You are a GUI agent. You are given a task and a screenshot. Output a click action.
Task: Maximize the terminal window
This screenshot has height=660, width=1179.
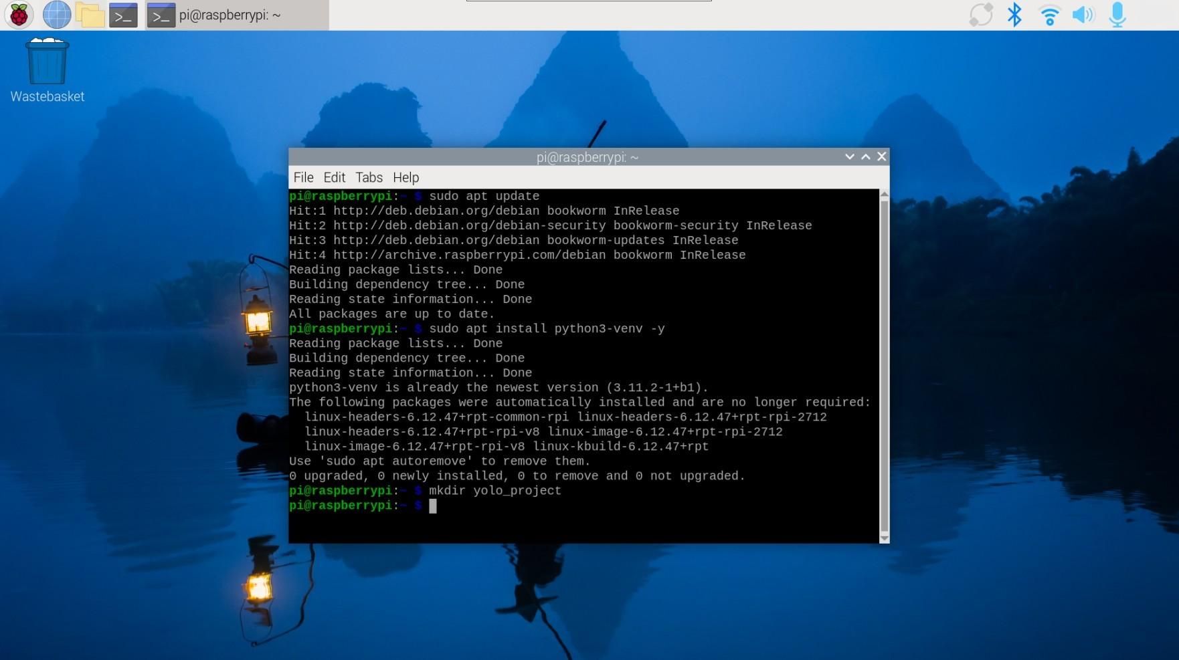866,156
